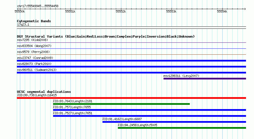
Task: Click the %ID:99.738|Length:16415 label
Action: pos(37,95)
